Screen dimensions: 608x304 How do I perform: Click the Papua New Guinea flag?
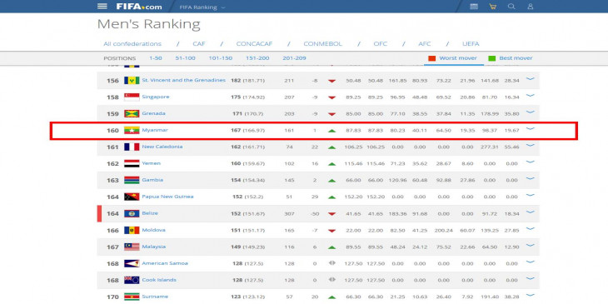coord(132,197)
